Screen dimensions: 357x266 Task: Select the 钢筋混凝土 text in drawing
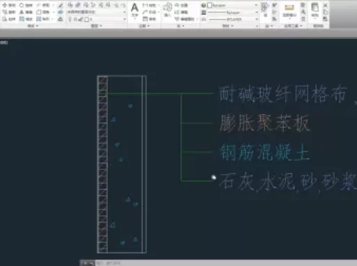point(264,152)
